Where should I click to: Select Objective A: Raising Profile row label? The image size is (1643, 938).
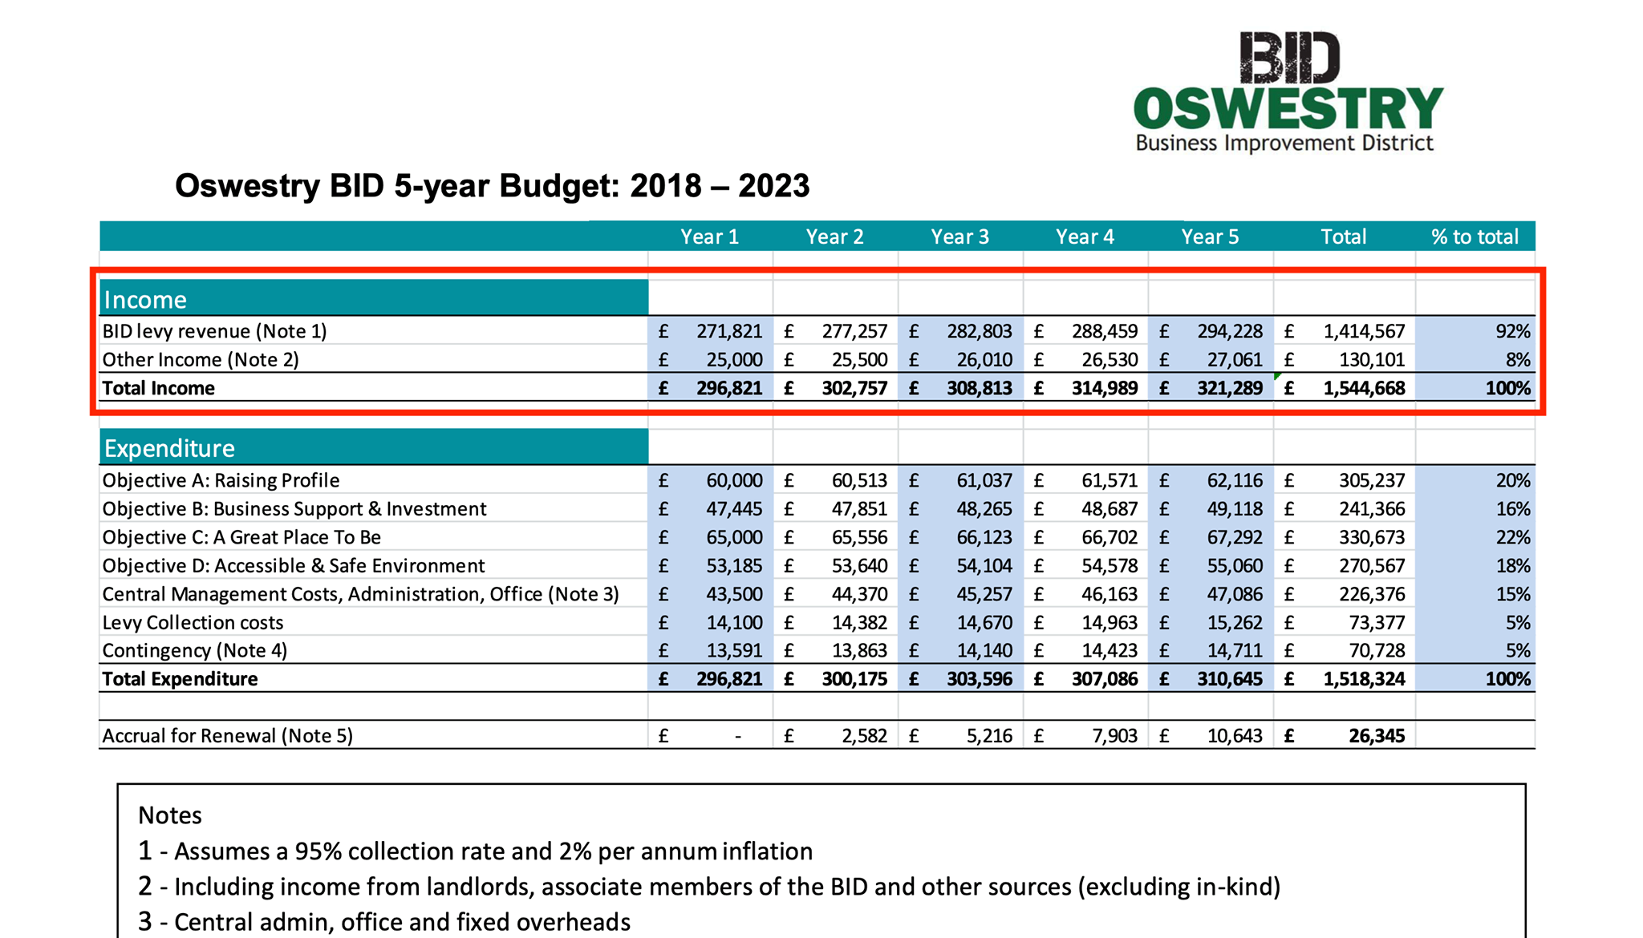tap(221, 480)
